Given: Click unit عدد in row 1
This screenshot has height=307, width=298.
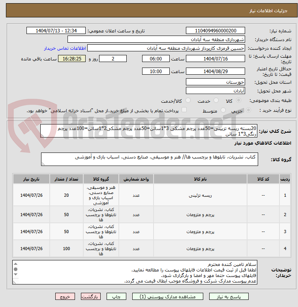Looking at the screenshot, I should pos(136,196).
